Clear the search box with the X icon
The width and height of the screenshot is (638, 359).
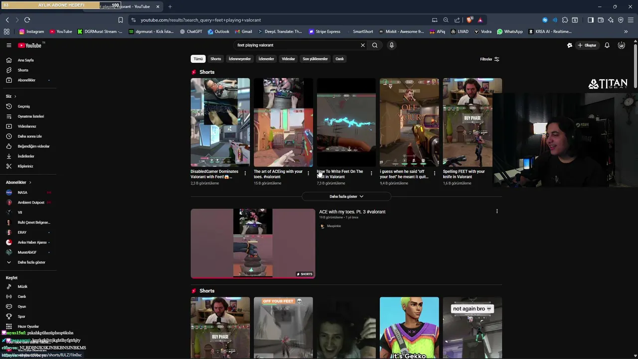tap(363, 45)
